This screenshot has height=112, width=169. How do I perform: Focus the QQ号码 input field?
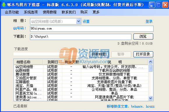92,29
